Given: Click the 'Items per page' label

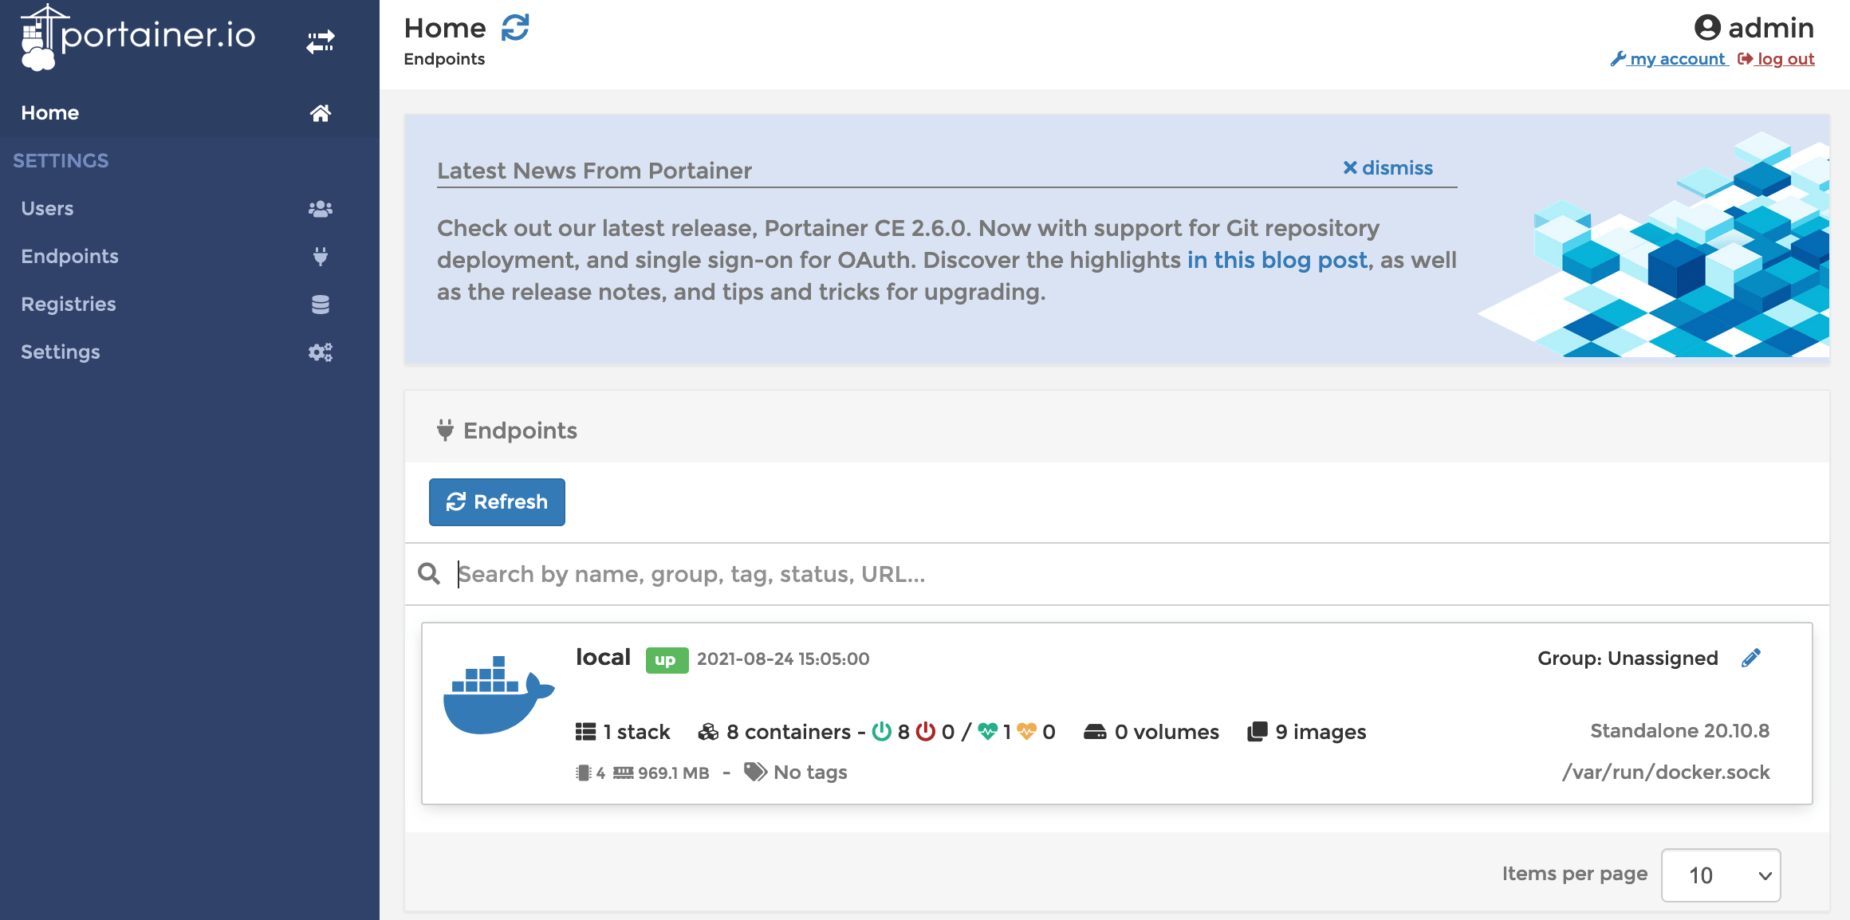Looking at the screenshot, I should coord(1574,875).
